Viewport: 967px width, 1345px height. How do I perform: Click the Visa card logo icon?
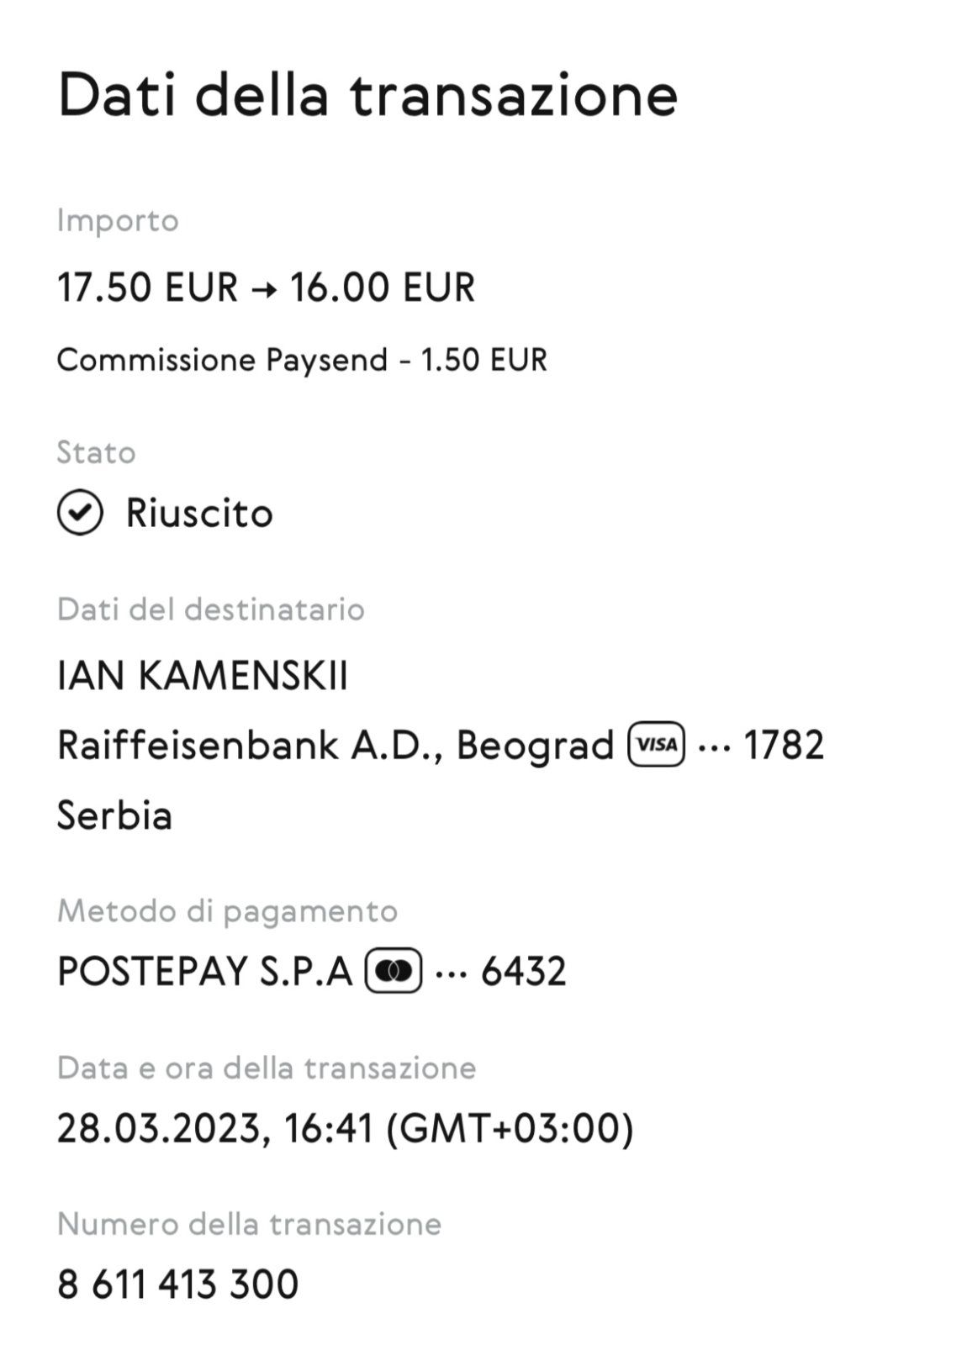coord(656,745)
